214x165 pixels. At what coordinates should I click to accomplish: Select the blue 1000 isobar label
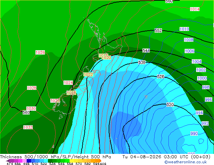[x=202, y=78]
